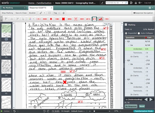Click the No Response button
155x113 pixels.
pos(131,106)
